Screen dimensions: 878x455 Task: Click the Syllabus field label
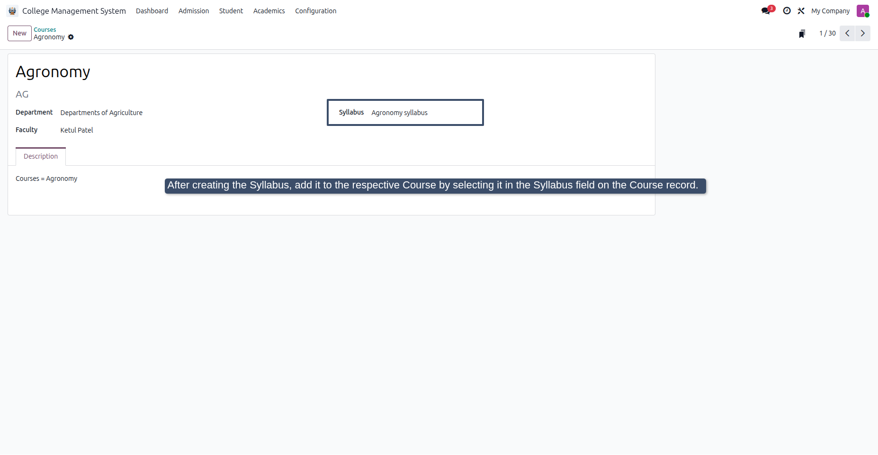click(351, 112)
